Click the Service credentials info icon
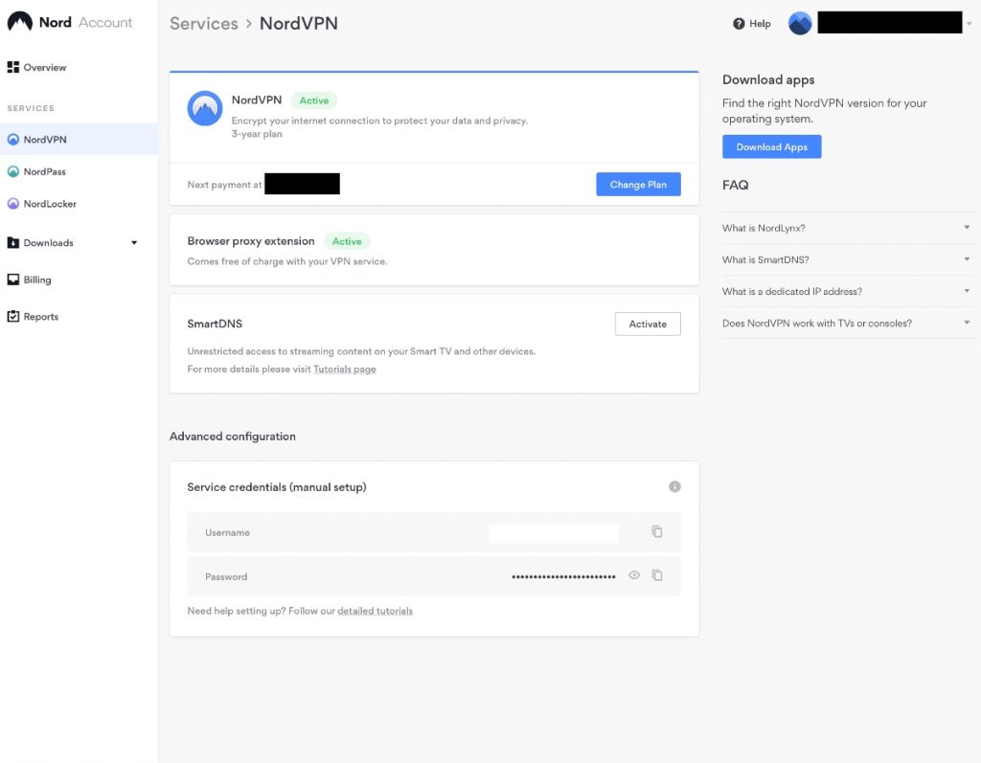Viewport: 981px width, 763px height. click(x=674, y=486)
